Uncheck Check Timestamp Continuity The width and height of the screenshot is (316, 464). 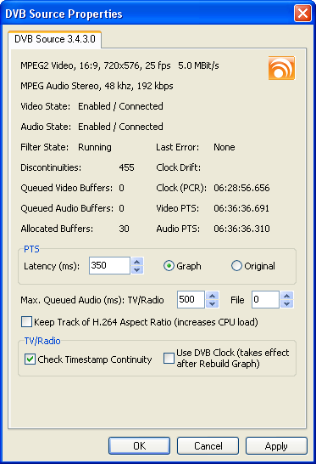point(30,359)
